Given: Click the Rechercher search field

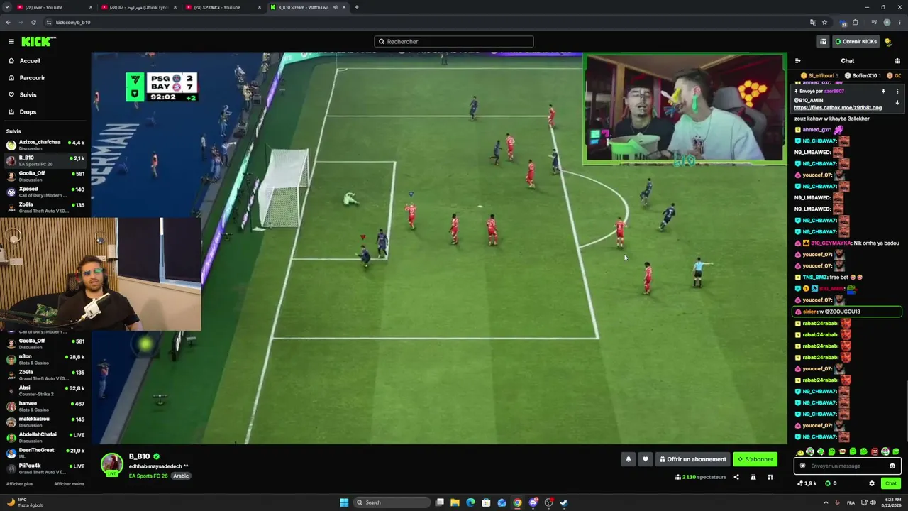Looking at the screenshot, I should click(454, 42).
